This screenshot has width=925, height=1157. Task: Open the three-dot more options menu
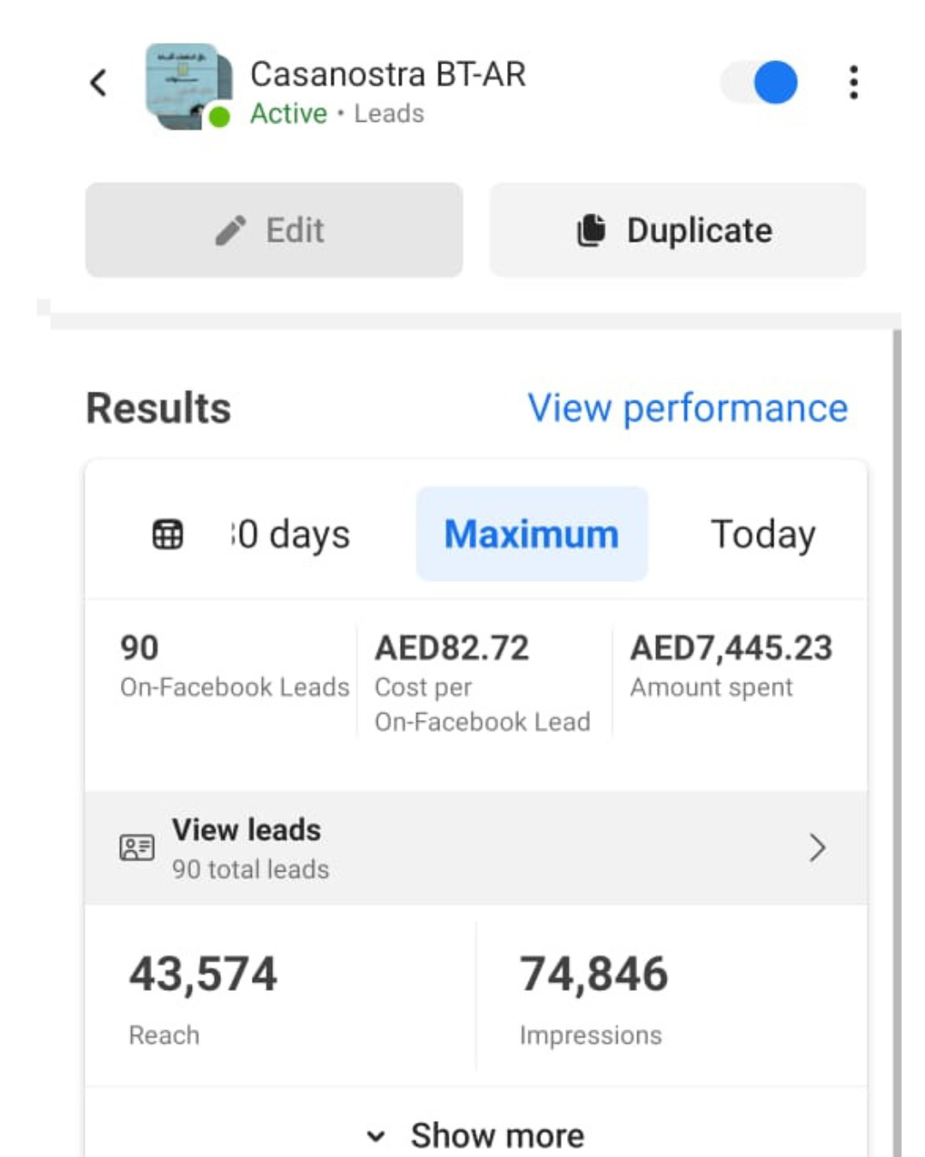tap(853, 83)
